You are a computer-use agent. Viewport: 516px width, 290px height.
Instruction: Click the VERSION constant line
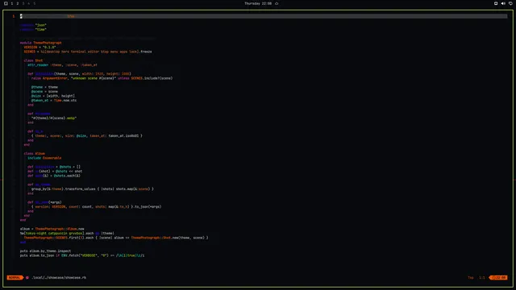pyautogui.click(x=40, y=47)
